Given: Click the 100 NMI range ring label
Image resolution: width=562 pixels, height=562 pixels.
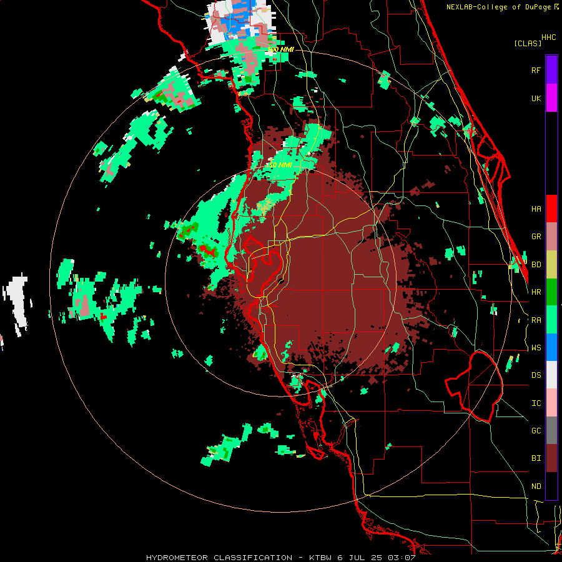Looking at the screenshot, I should [x=280, y=49].
